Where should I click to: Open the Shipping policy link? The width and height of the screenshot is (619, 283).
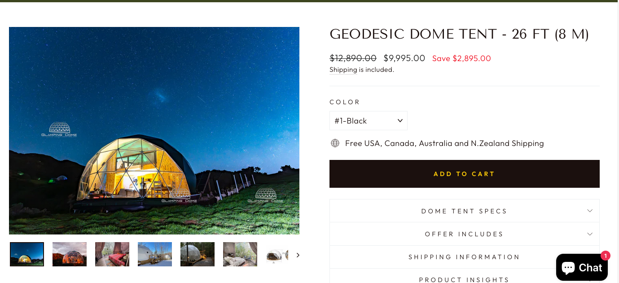[343, 70]
